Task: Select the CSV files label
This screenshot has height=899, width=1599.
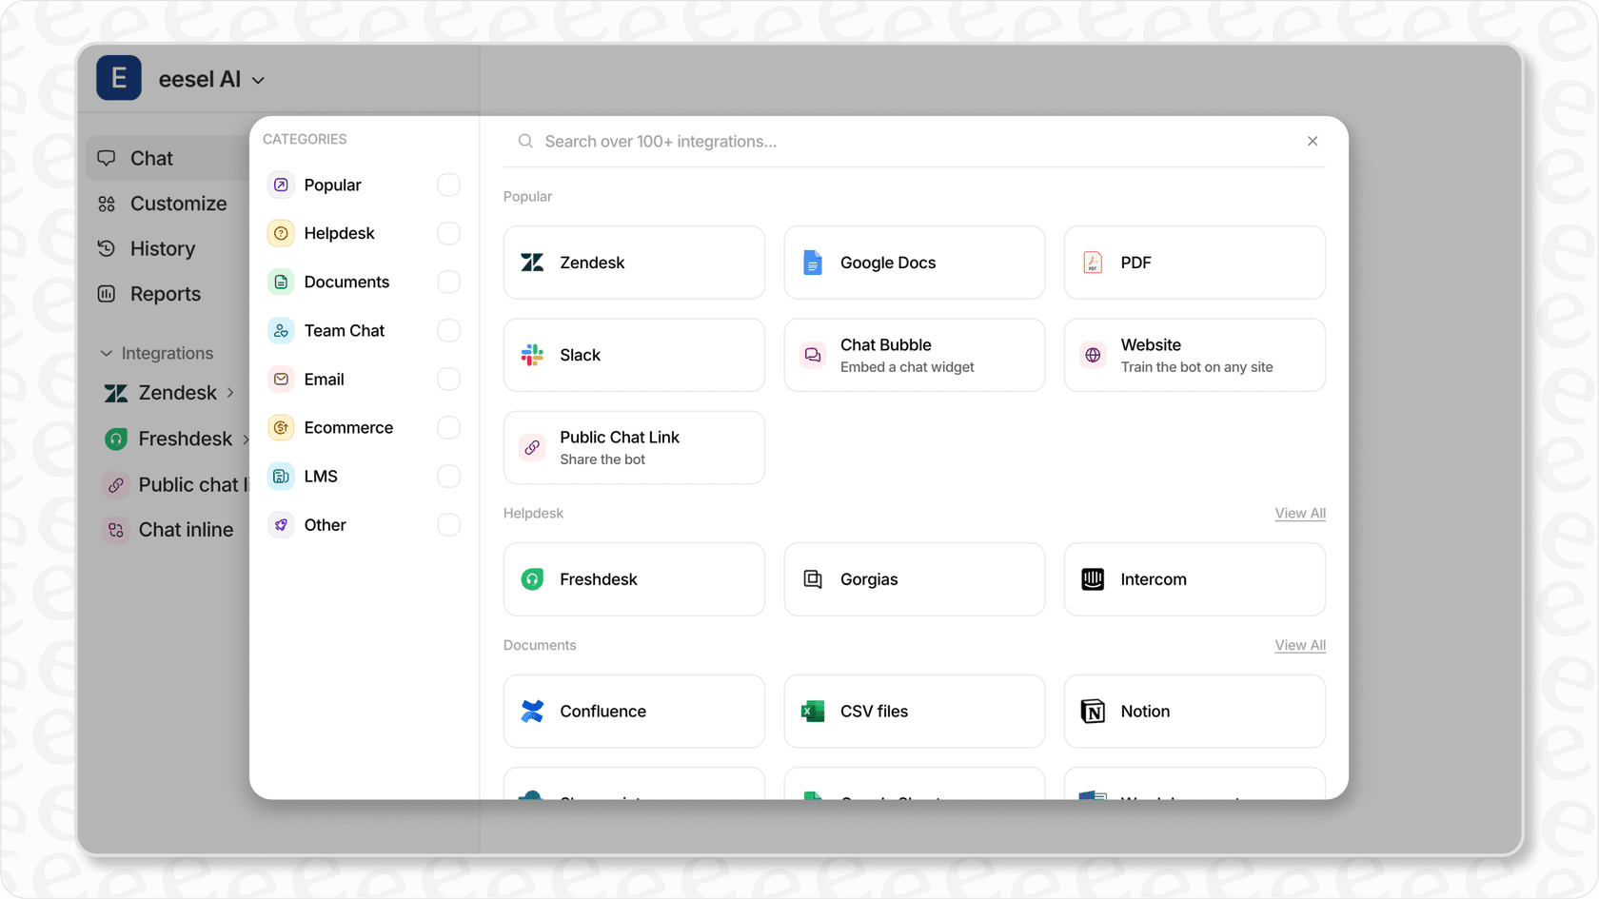Action: (x=874, y=712)
